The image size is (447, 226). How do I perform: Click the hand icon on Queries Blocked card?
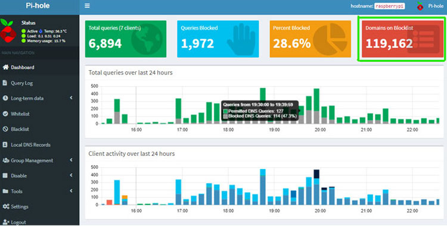[x=241, y=39]
